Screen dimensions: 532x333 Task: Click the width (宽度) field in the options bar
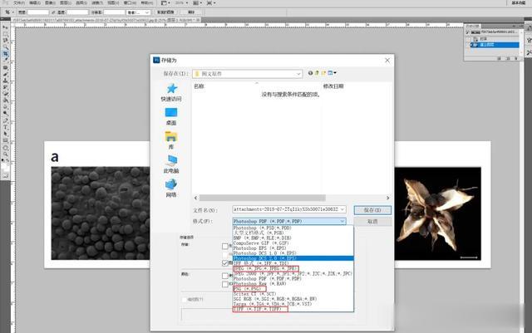pyautogui.click(x=38, y=12)
